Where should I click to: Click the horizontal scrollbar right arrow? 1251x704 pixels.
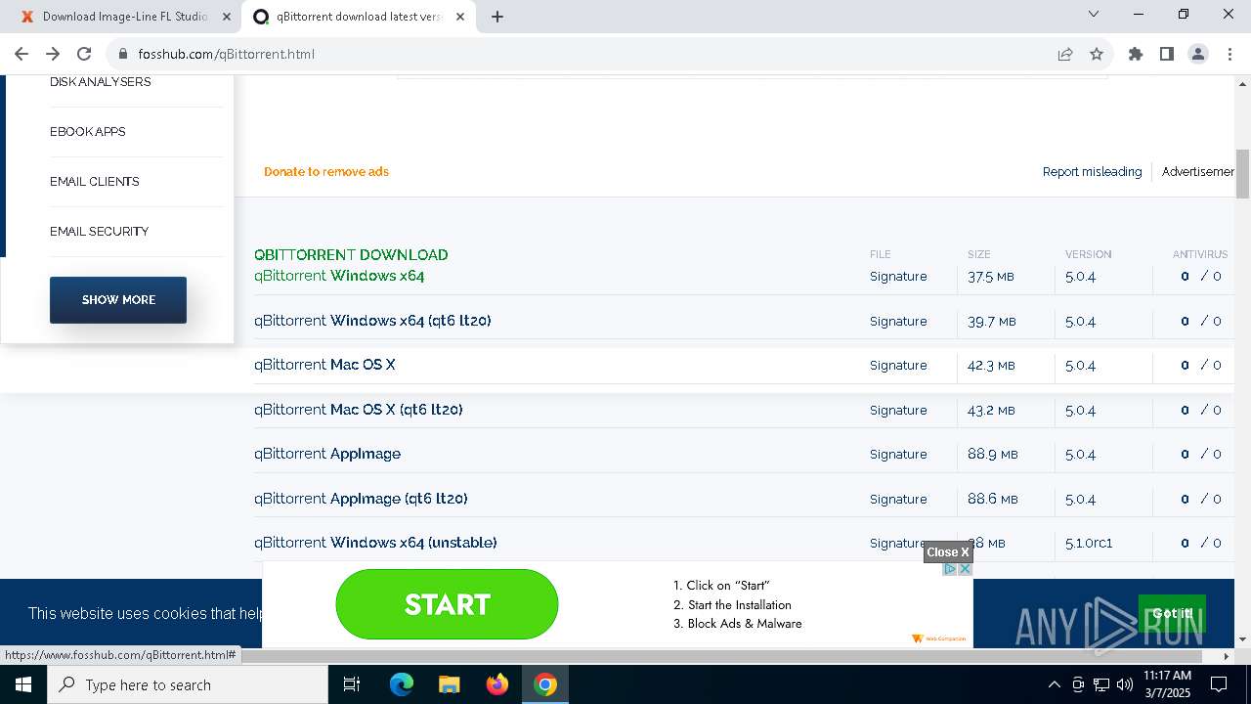[1227, 656]
